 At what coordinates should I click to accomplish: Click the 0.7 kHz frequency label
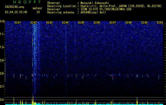[2, 87]
